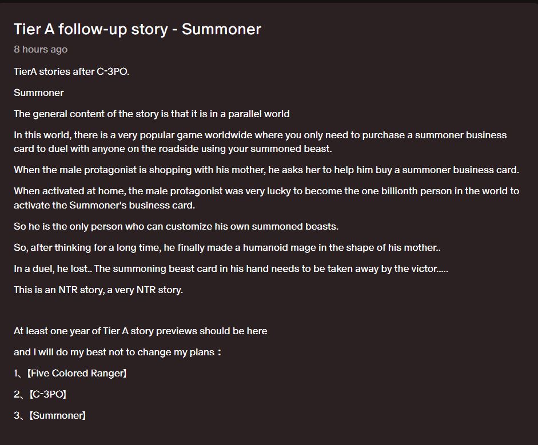This screenshot has height=445, width=538.
Task: Click the '8 hours ago' timestamp
Action: 41,49
